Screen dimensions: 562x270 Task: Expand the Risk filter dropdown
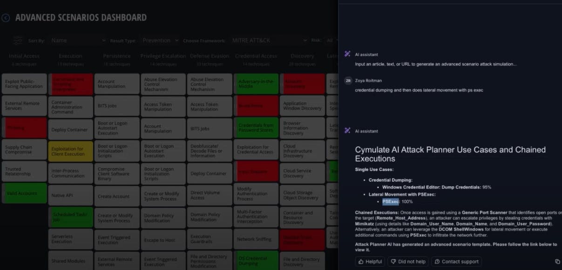(x=332, y=40)
